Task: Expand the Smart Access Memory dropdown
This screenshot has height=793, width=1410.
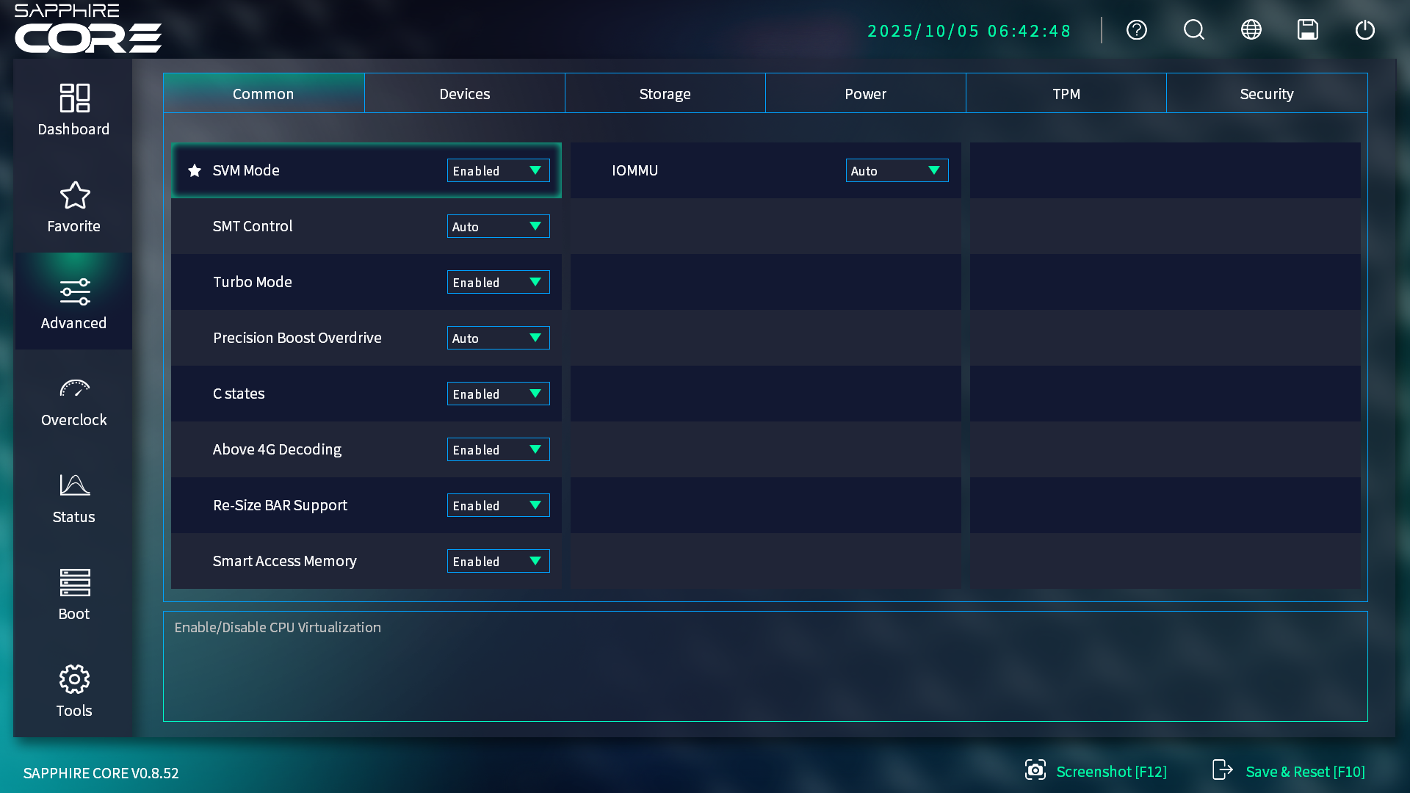Action: click(498, 561)
